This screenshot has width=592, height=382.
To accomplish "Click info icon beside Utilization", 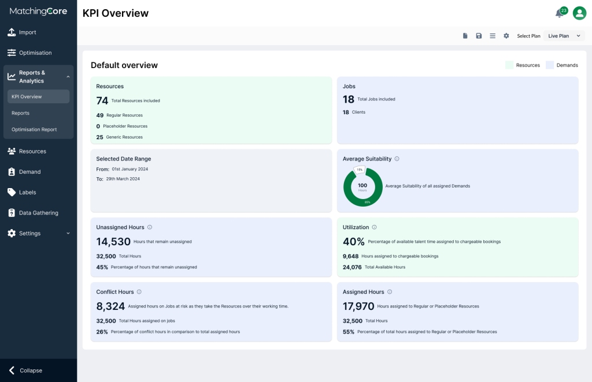I will 374,227.
